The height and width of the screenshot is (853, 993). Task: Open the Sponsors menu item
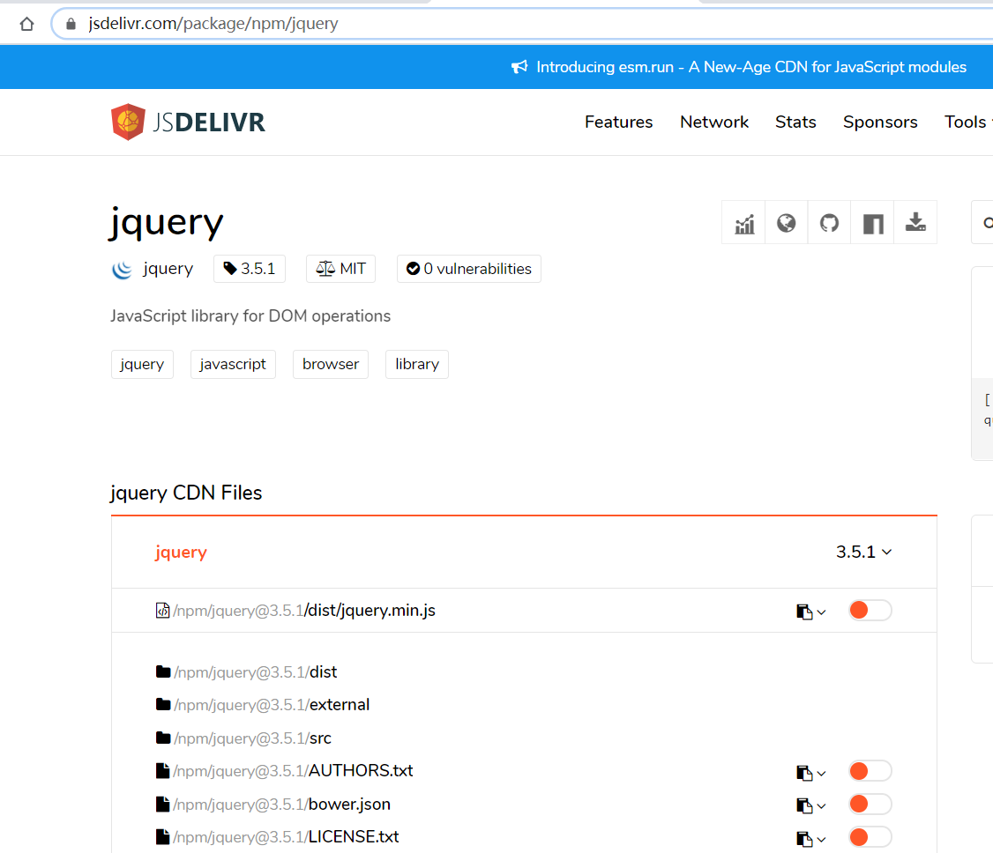point(879,122)
